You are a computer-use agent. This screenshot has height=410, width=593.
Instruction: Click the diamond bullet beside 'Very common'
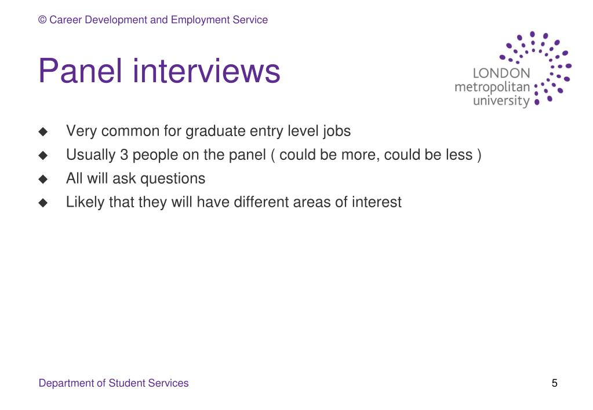(43, 131)
